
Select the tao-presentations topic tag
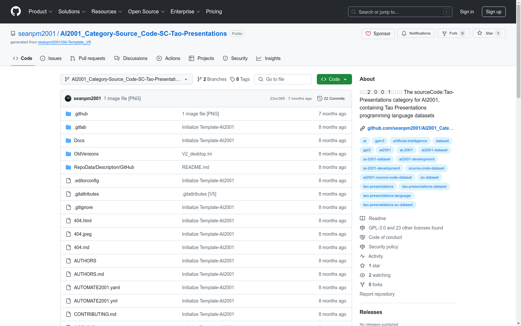click(378, 186)
